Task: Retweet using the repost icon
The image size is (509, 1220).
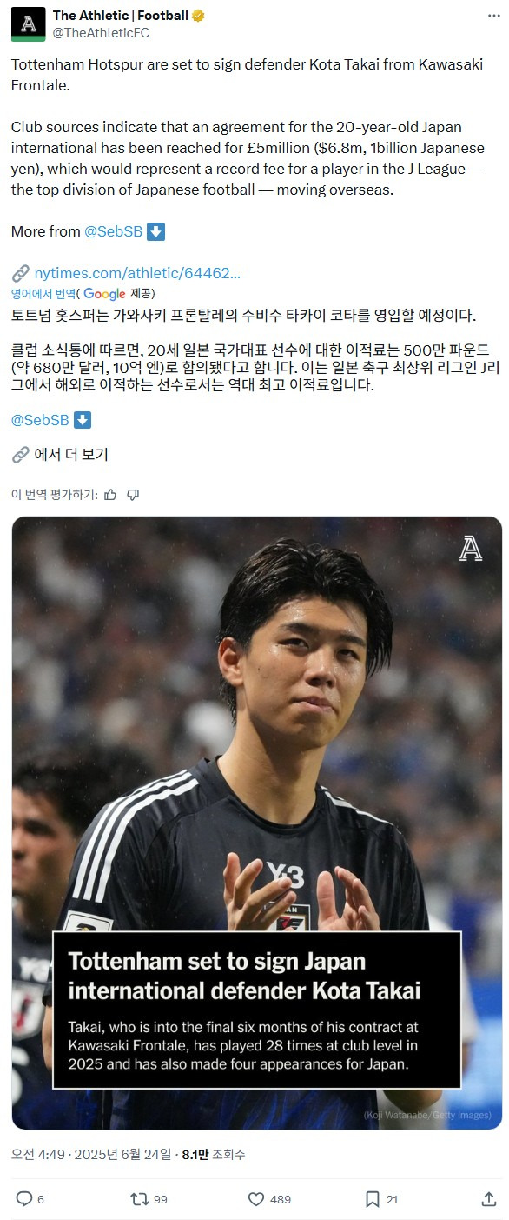Action: [x=139, y=1199]
